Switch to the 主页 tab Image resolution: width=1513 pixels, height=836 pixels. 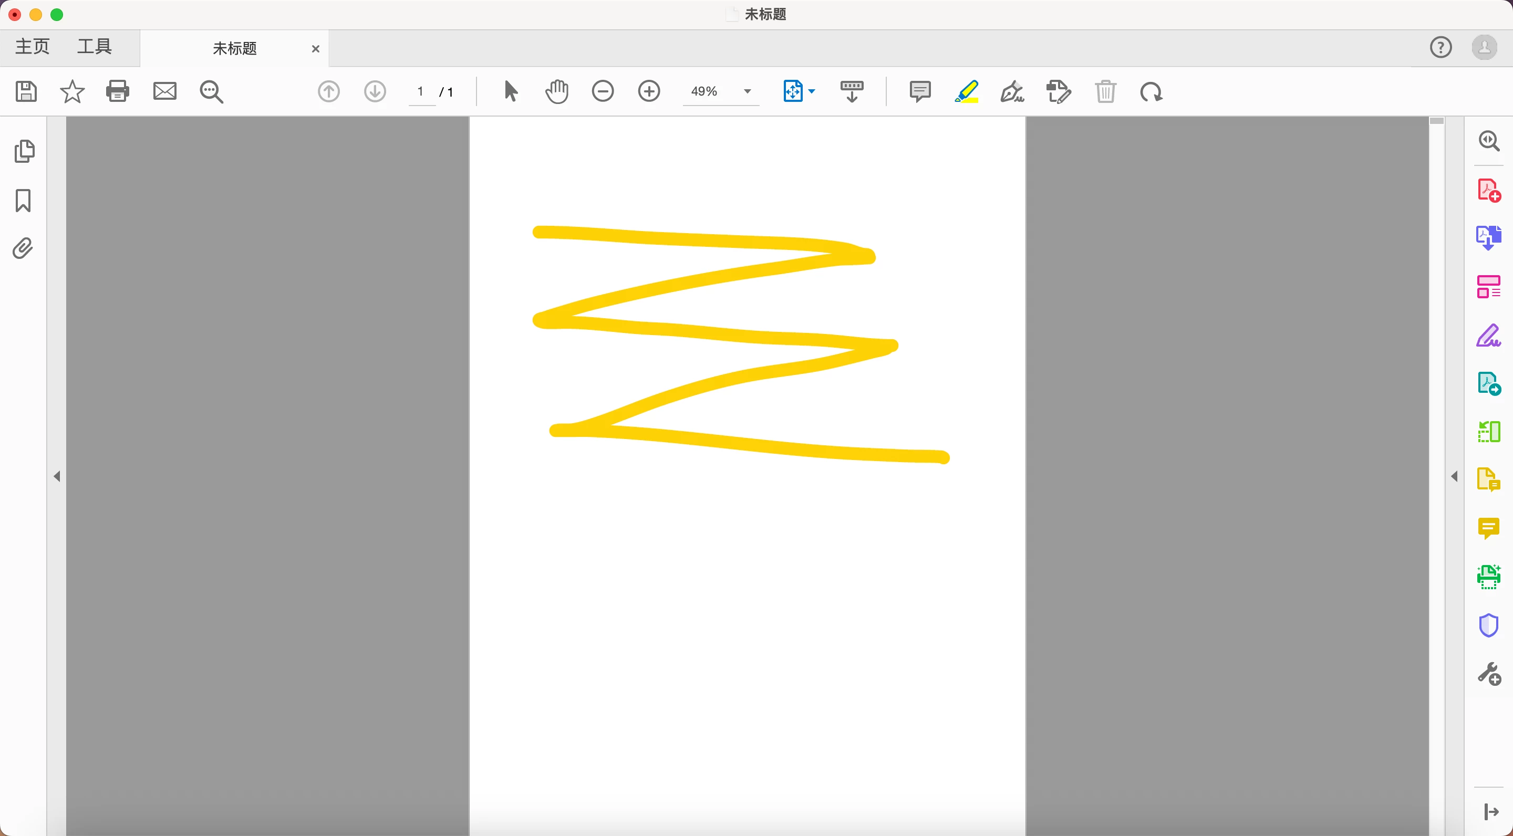[33, 47]
